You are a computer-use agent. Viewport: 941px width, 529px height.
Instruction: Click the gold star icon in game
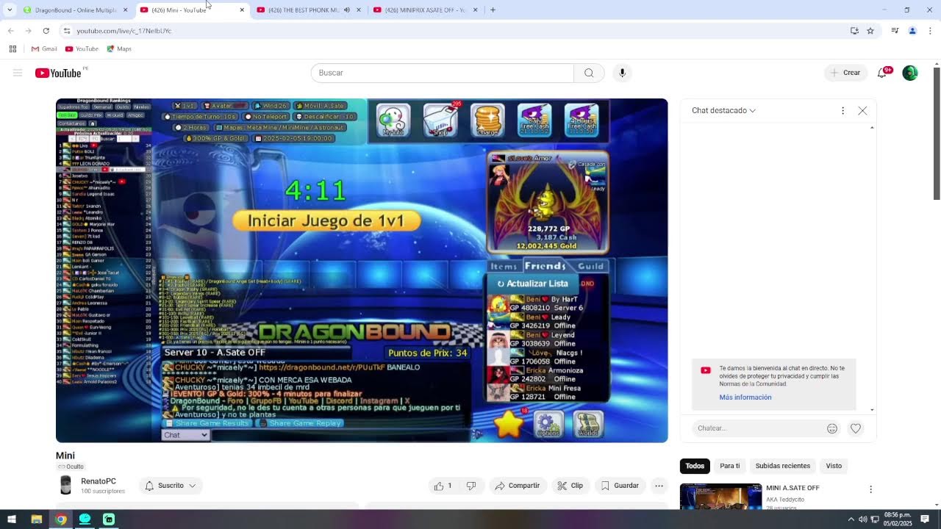(x=509, y=424)
